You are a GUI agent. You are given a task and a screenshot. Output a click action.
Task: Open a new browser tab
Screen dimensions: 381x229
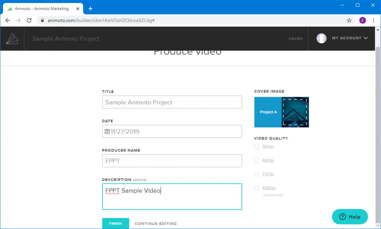[90, 8]
